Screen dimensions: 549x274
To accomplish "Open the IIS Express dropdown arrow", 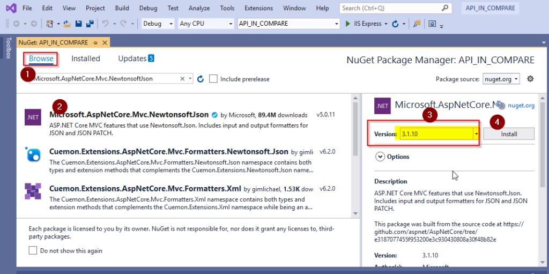I will tap(386, 24).
